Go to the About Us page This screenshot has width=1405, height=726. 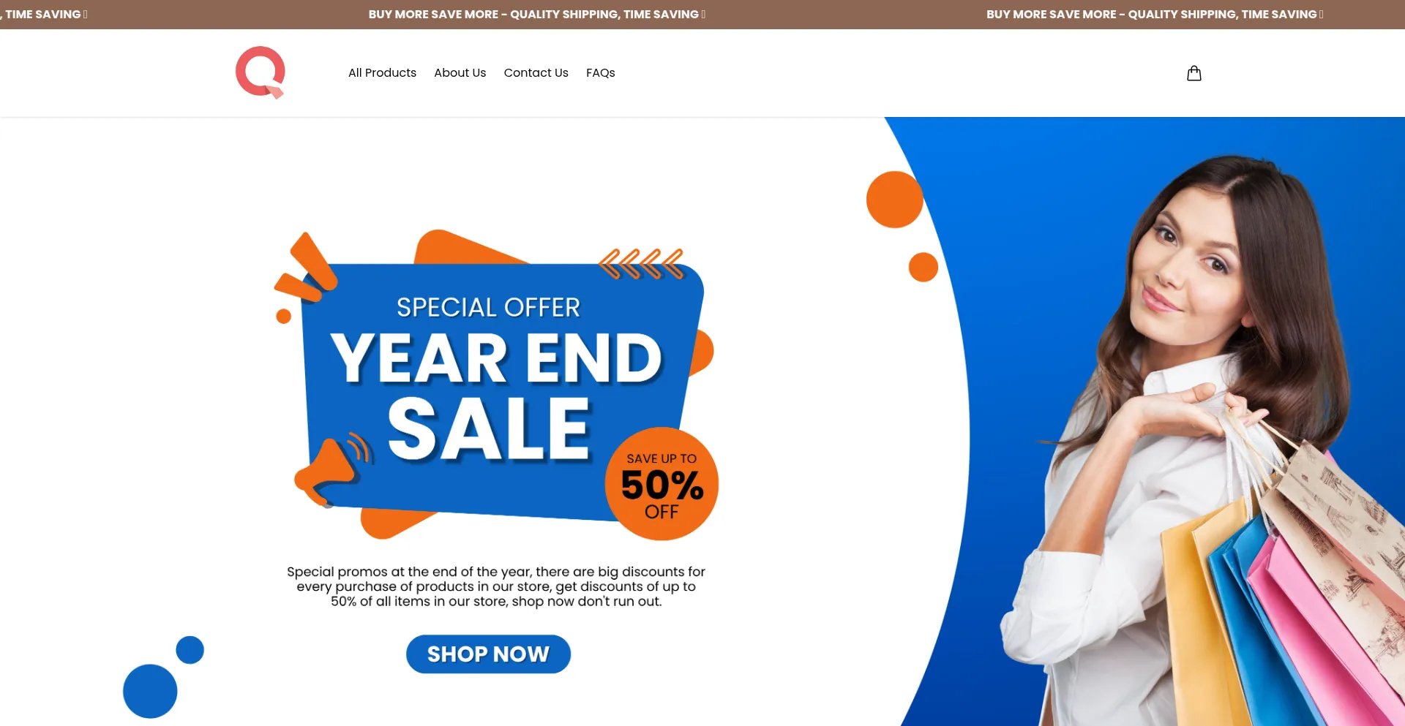(460, 72)
